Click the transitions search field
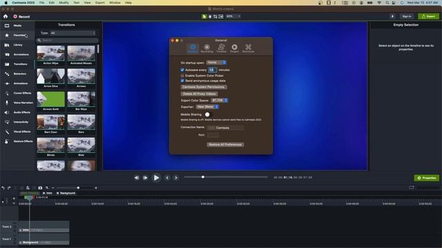The image size is (442, 248). pyautogui.click(x=68, y=40)
